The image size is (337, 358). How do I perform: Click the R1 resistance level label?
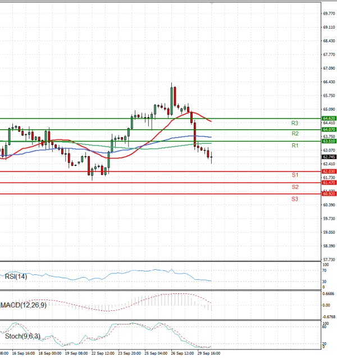click(x=294, y=146)
